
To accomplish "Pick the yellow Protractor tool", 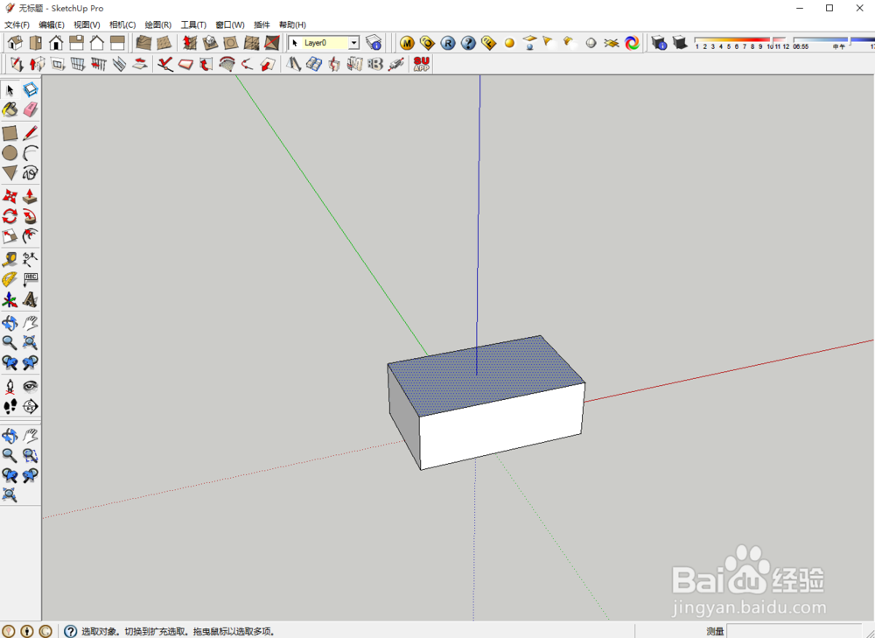I will pos(10,279).
